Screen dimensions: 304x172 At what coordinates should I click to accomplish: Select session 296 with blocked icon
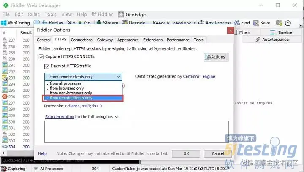[16, 97]
